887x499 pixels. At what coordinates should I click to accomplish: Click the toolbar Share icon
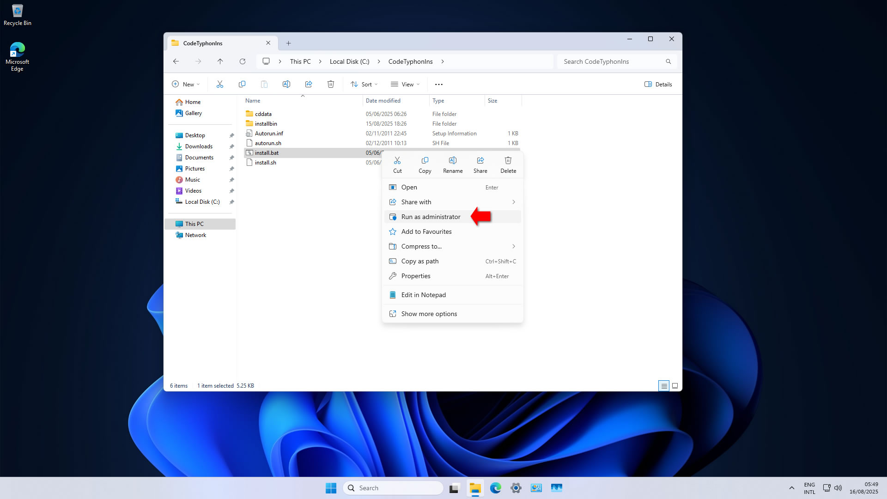pos(309,84)
